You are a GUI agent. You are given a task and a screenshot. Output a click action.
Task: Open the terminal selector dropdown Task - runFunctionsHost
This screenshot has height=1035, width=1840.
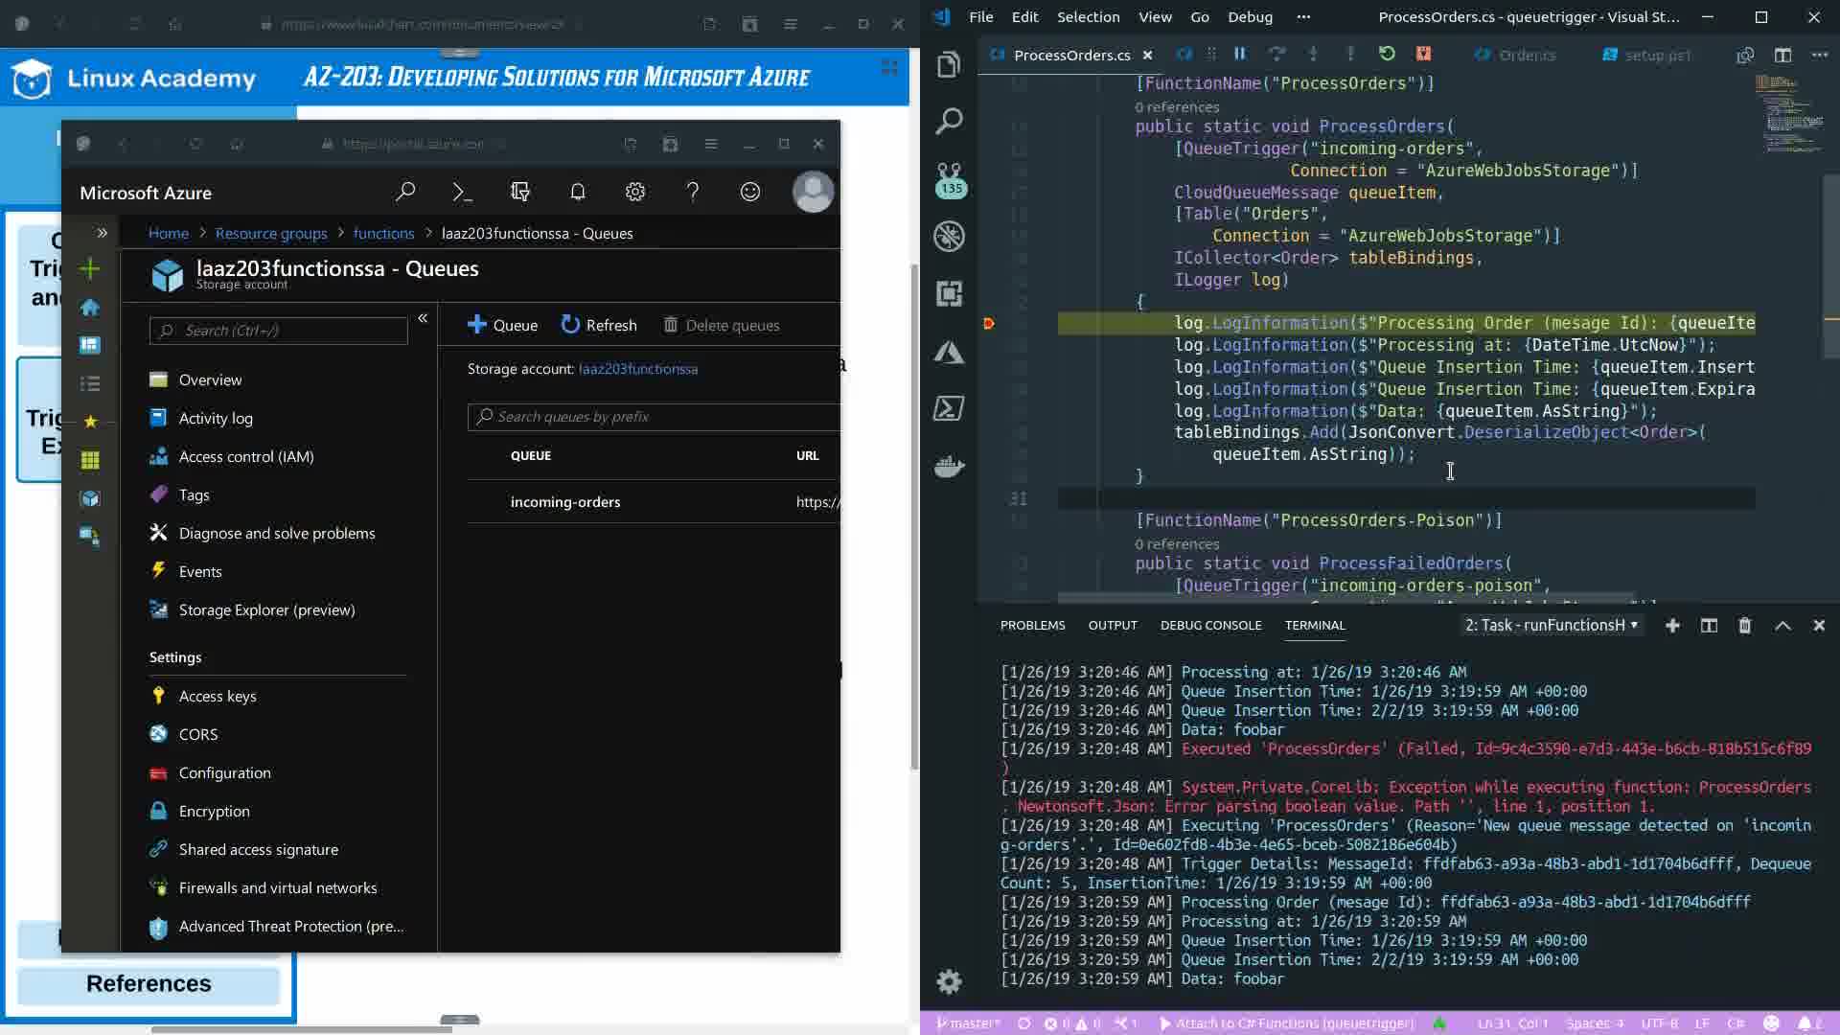click(x=1550, y=626)
